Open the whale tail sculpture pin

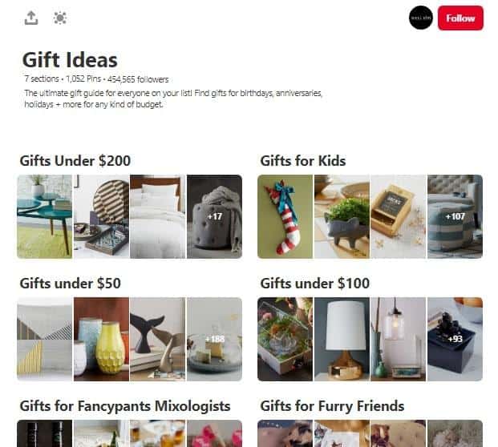pyautogui.click(x=157, y=339)
